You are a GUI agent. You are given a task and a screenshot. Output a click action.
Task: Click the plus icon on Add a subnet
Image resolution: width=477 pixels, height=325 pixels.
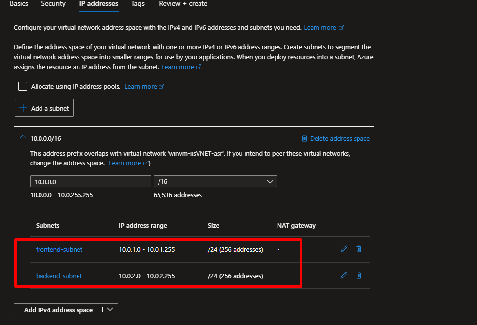23,108
